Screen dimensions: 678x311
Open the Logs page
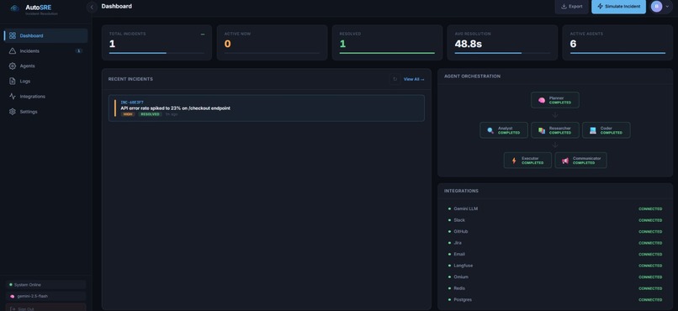pyautogui.click(x=45, y=82)
